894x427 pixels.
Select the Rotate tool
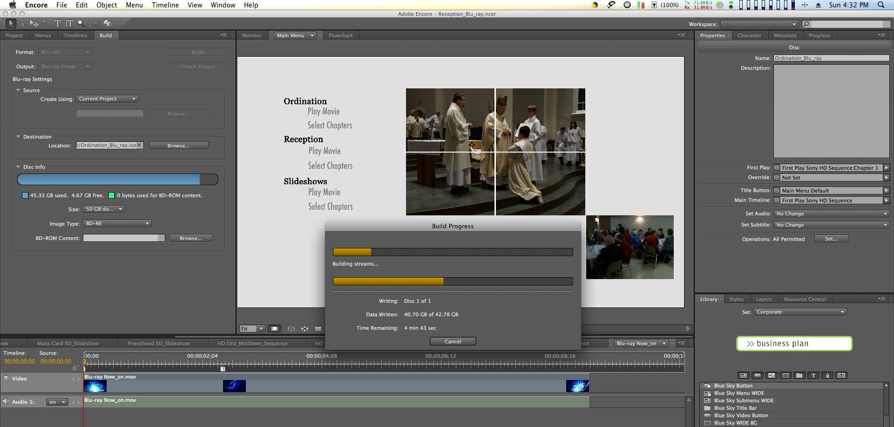coord(46,23)
